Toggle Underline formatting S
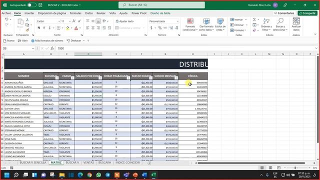 [49, 28]
